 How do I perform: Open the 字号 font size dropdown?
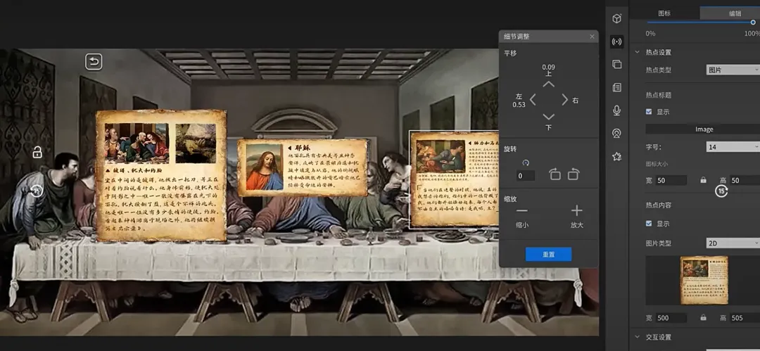point(733,147)
